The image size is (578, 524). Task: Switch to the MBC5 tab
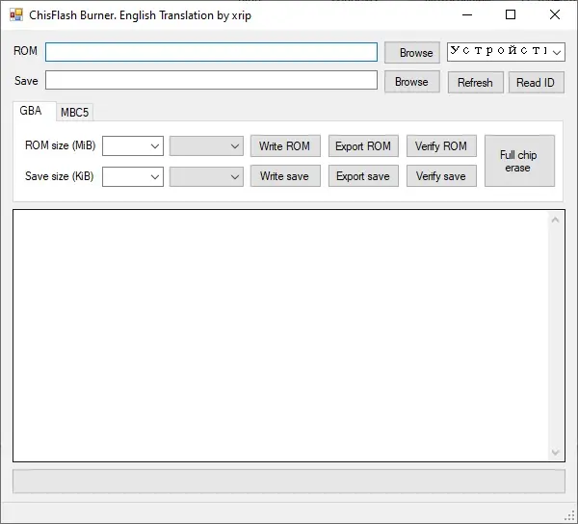75,112
